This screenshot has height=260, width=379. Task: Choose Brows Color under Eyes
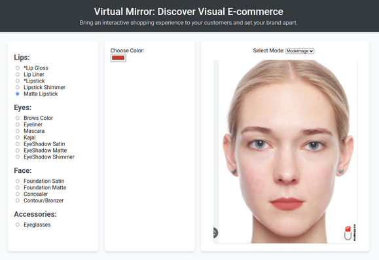pyautogui.click(x=18, y=118)
